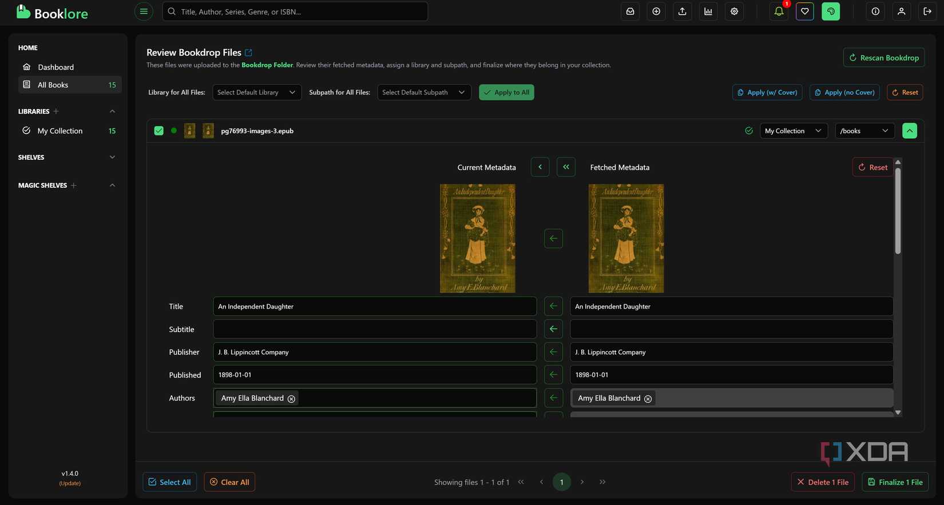Collapse the pg76993-images-3.epub file details

910,131
